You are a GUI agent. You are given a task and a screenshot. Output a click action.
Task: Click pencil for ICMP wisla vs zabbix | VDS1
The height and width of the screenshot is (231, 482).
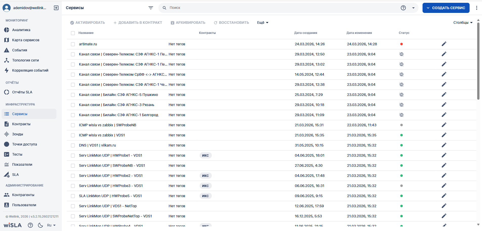click(444, 135)
